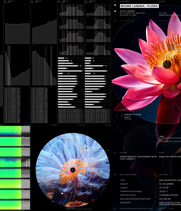
Task: Open the annotation box icon beside NAME callout
Action: [x=155, y=139]
